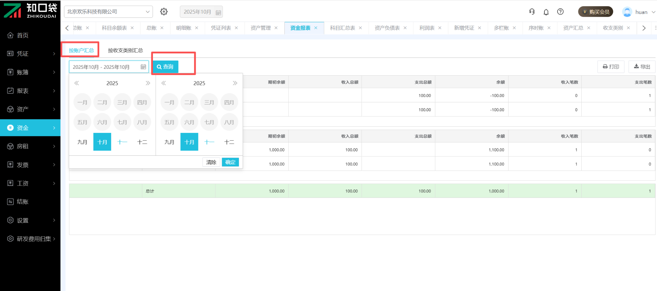
Task: Switch to the 资产负债表 tab
Action: click(x=387, y=28)
